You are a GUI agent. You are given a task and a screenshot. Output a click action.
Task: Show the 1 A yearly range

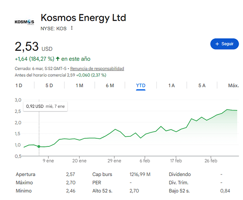tap(171, 86)
